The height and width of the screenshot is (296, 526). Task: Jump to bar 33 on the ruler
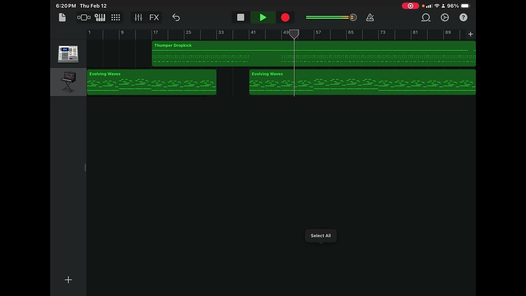(x=221, y=32)
